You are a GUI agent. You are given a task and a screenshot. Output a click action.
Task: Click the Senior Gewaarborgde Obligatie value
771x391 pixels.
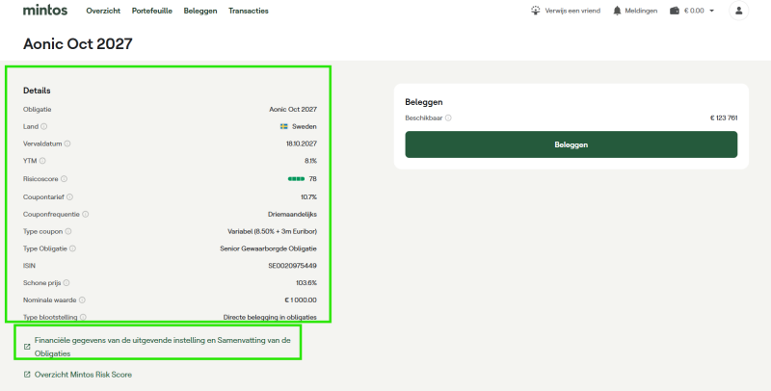coord(269,248)
